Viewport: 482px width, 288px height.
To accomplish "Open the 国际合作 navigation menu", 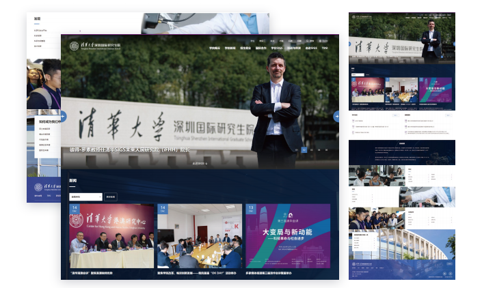I will 261,48.
